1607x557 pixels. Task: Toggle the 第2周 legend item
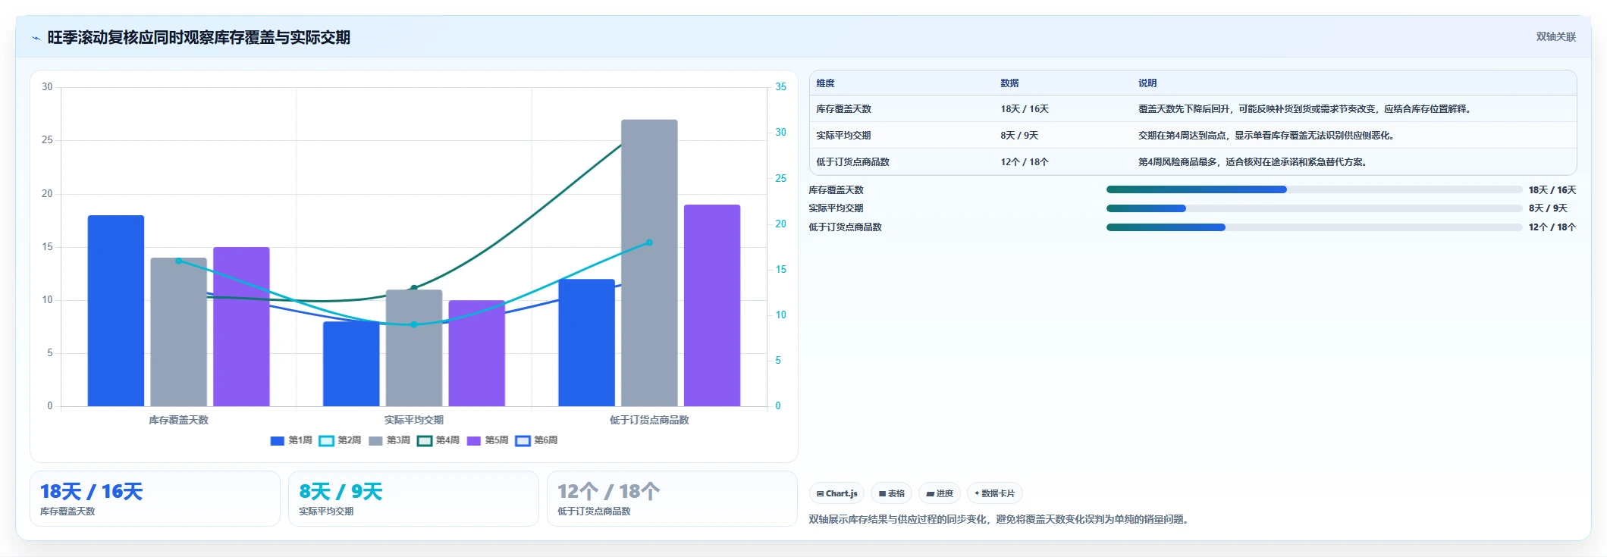click(x=341, y=440)
